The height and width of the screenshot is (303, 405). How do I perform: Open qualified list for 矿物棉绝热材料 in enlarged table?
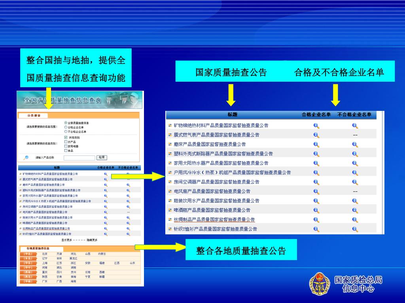coord(316,126)
